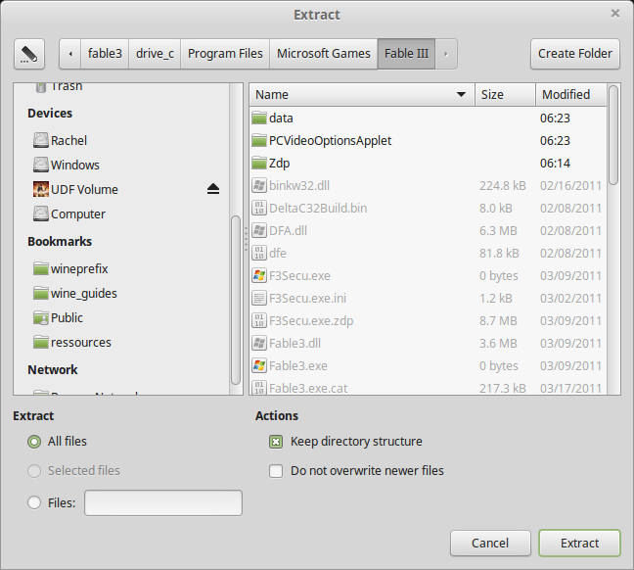Viewport: 634px width, 570px height.
Task: Select the size 224.8 kB of binkw32.dll
Action: click(x=503, y=185)
